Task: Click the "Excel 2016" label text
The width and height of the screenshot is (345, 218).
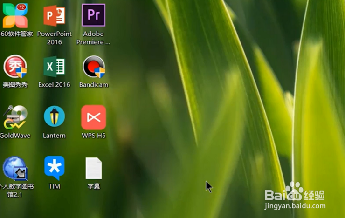Action: (55, 85)
